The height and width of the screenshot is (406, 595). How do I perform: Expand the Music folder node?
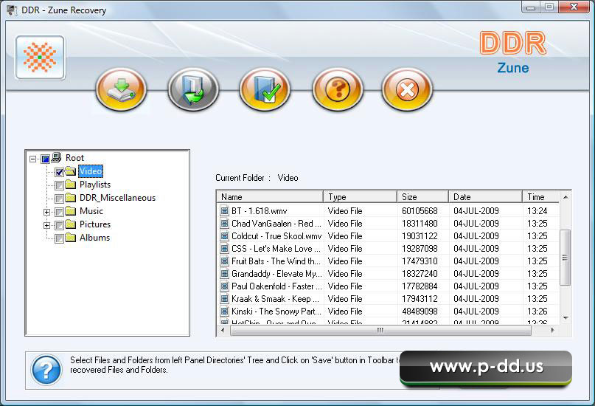tap(46, 212)
